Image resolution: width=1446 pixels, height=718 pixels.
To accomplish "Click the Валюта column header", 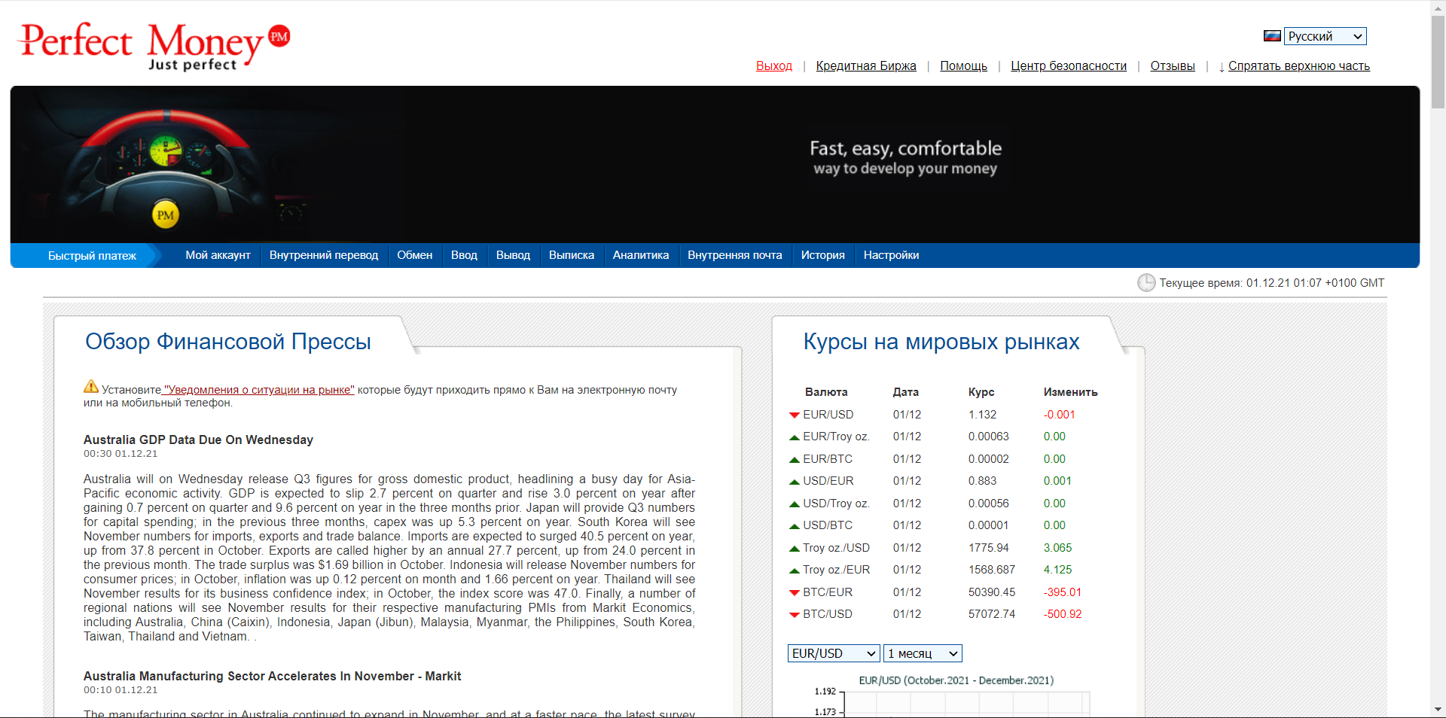I will click(x=826, y=392).
